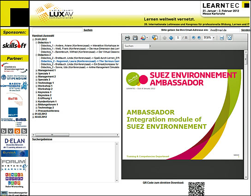Click the comment collaboration icon
Image resolution: width=251 pixels, height=196 pixels.
coord(155,38)
